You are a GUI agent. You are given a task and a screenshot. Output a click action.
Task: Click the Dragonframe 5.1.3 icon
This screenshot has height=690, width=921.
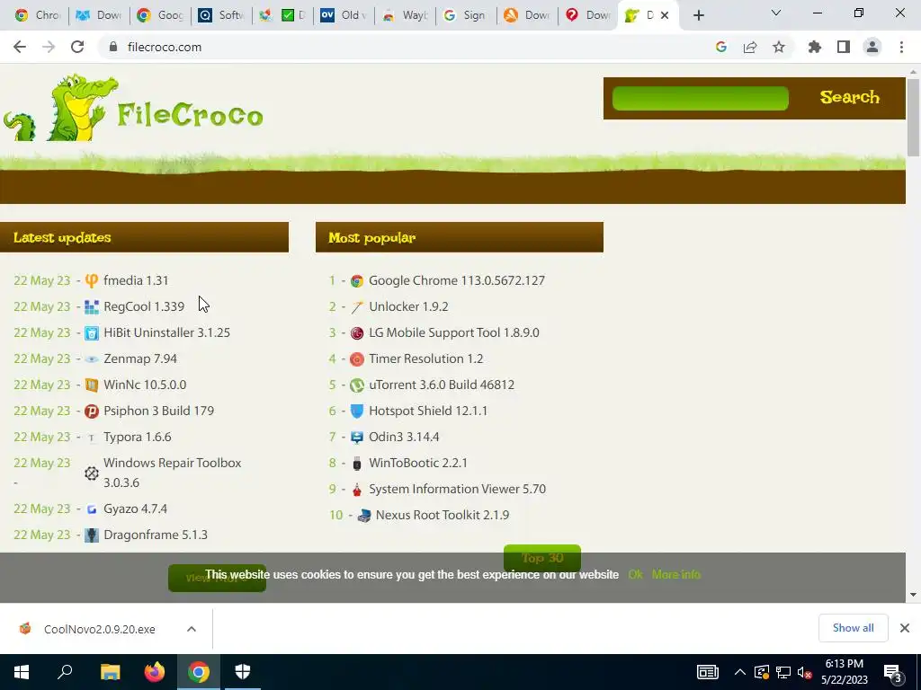(x=92, y=535)
